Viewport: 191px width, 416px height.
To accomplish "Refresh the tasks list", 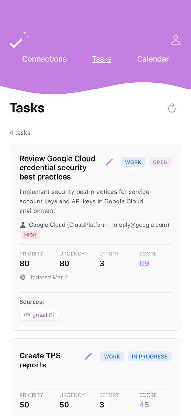I will point(172,108).
